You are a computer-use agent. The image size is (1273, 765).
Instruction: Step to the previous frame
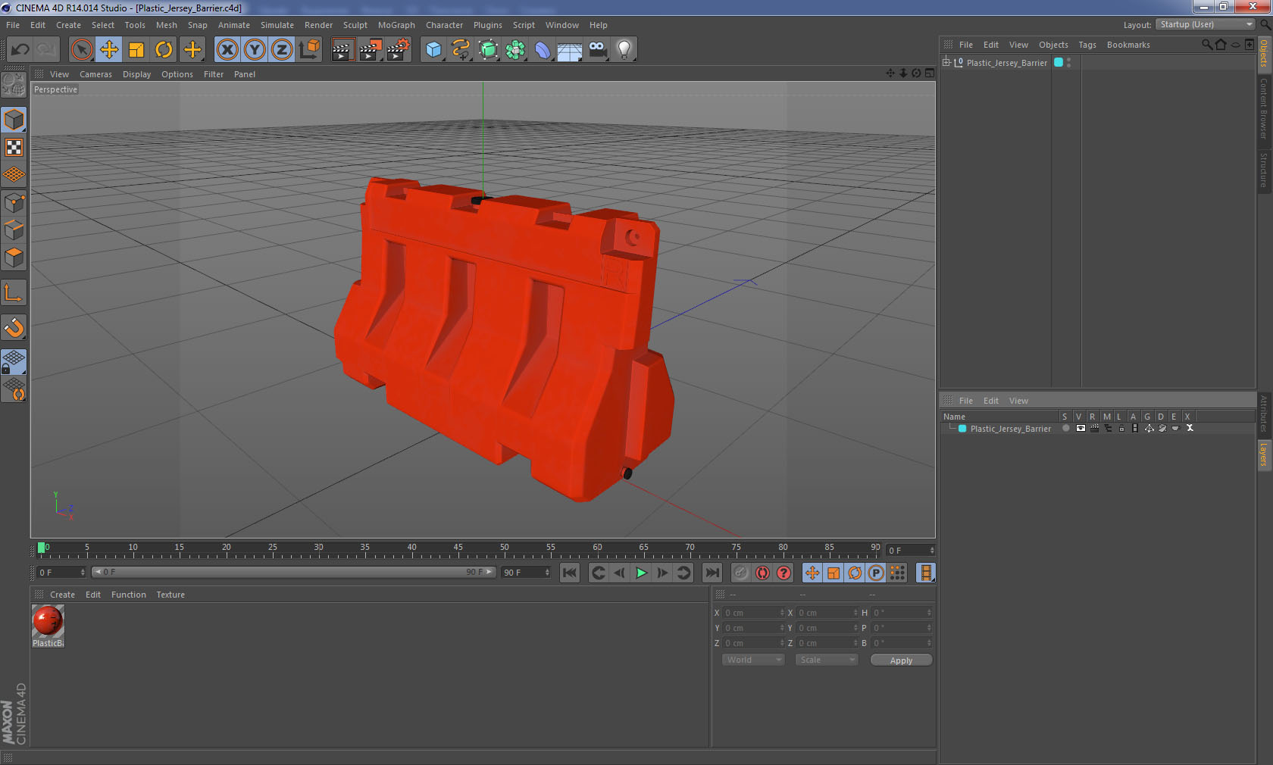click(x=620, y=573)
